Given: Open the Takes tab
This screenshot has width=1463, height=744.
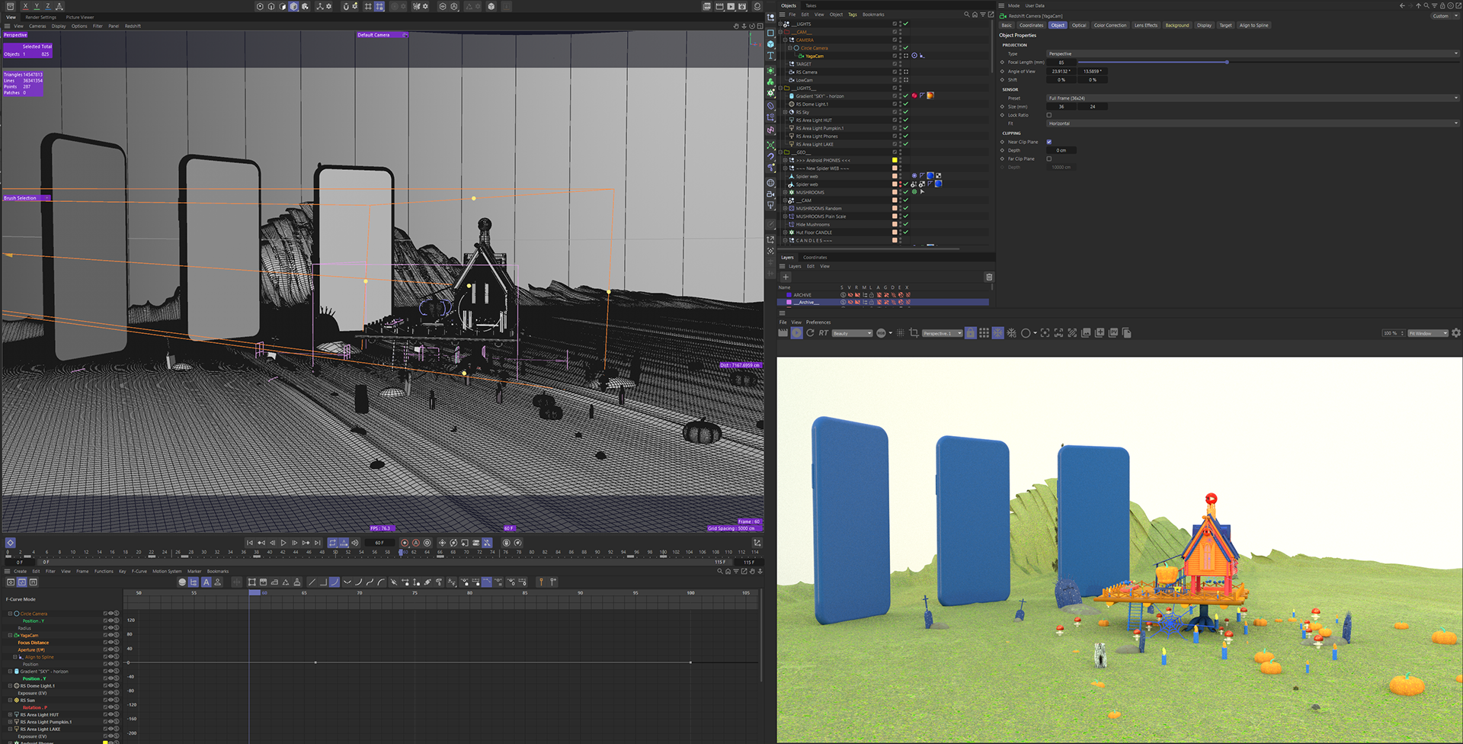Looking at the screenshot, I should point(811,5).
